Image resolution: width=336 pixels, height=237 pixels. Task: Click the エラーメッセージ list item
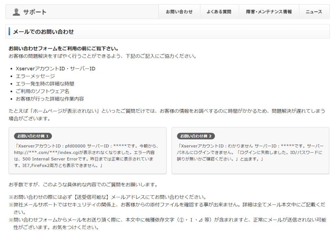click(x=35, y=76)
